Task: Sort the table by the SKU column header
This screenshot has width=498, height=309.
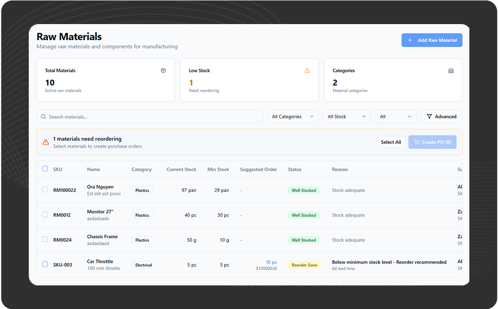Action: pos(57,169)
